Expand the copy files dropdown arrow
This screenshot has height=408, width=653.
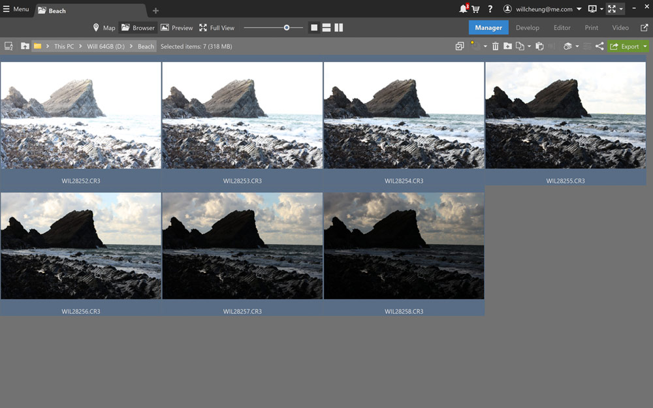[x=530, y=46]
